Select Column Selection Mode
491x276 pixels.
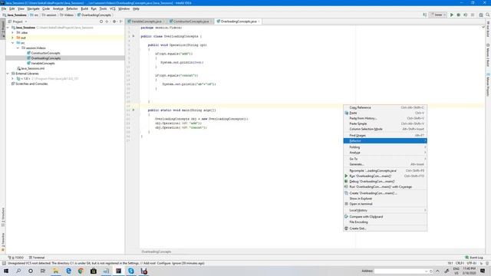[385, 129]
